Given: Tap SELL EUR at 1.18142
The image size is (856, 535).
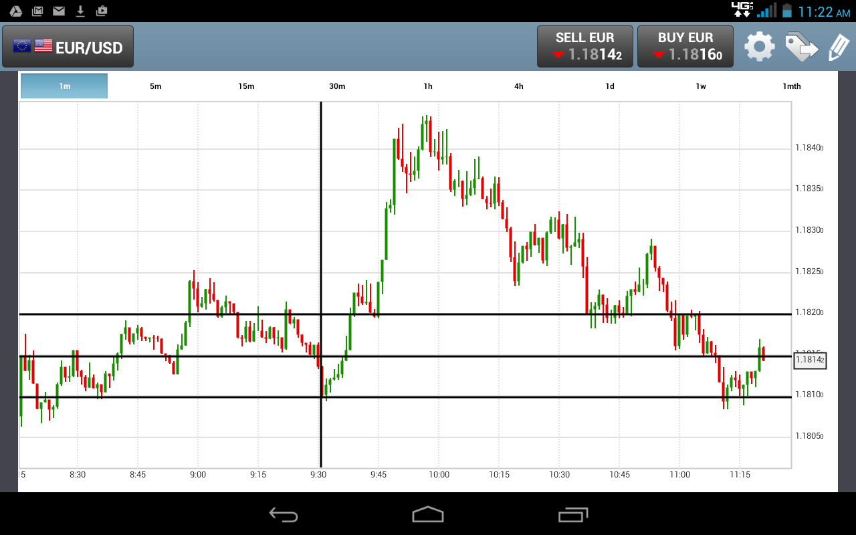Looking at the screenshot, I should (584, 47).
